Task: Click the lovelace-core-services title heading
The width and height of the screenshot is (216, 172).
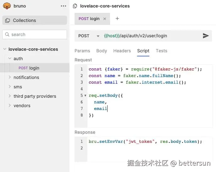Action: coord(105,6)
